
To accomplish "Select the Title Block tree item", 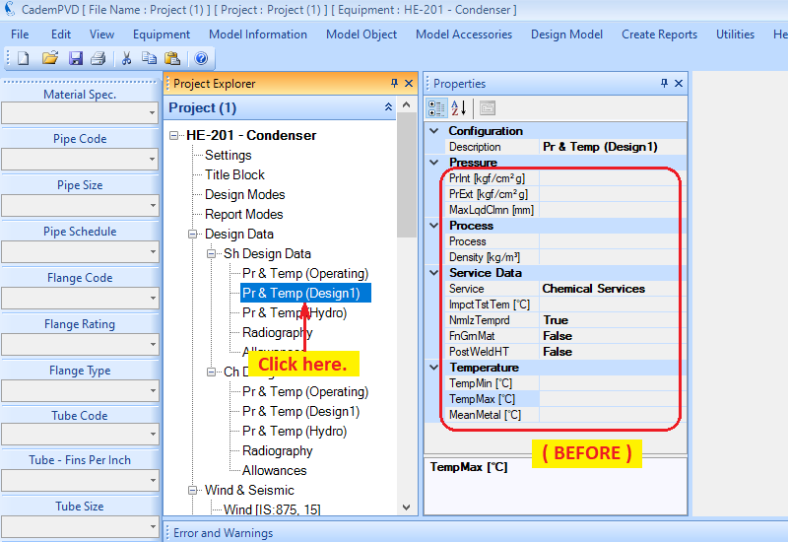I will tap(234, 174).
